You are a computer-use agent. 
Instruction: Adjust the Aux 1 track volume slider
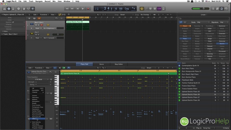pos(58,35)
